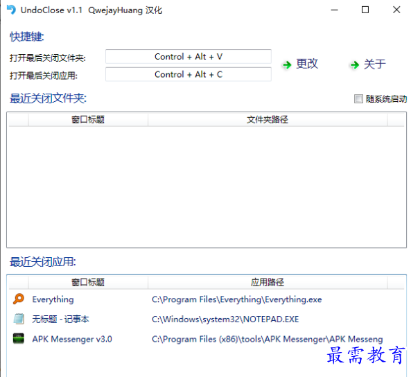This screenshot has height=377, width=411.
Task: Open the 关于 about link
Action: pos(374,64)
